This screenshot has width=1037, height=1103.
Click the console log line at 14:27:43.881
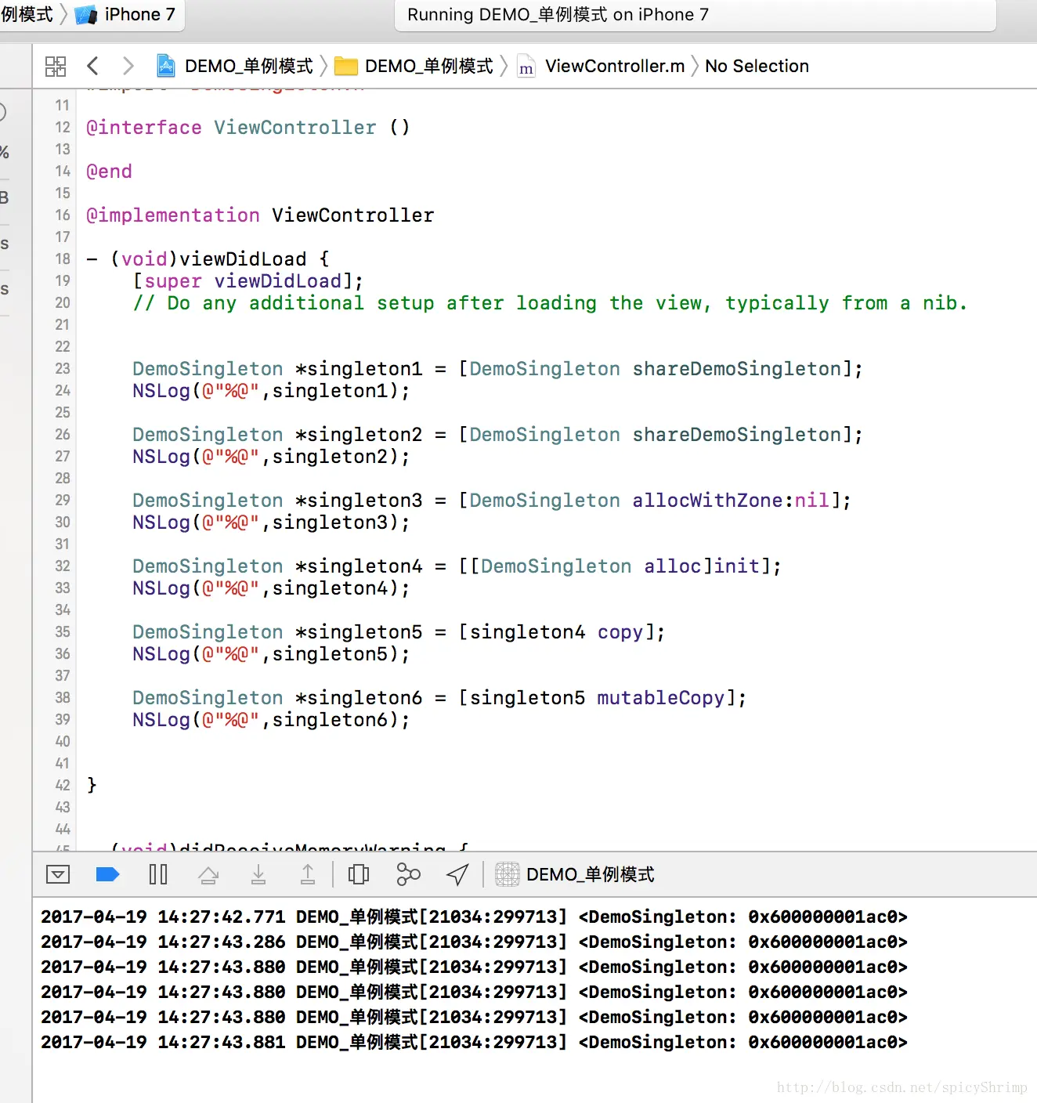(474, 1042)
